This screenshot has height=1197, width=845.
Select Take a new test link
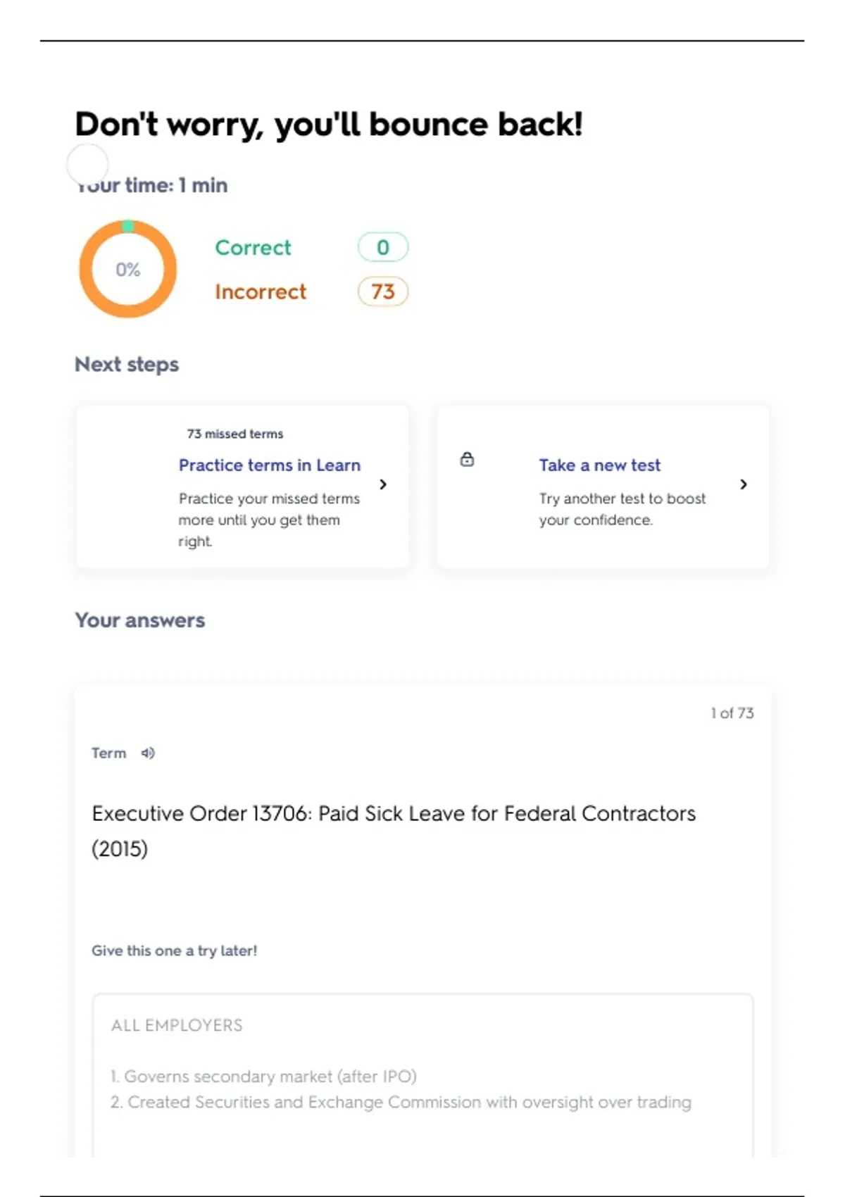[599, 465]
